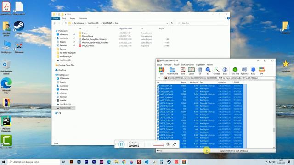The height and width of the screenshot is (165, 294).
Task: Select Yerel Disk (C:) in Explorer sidebar
Action: point(65,104)
